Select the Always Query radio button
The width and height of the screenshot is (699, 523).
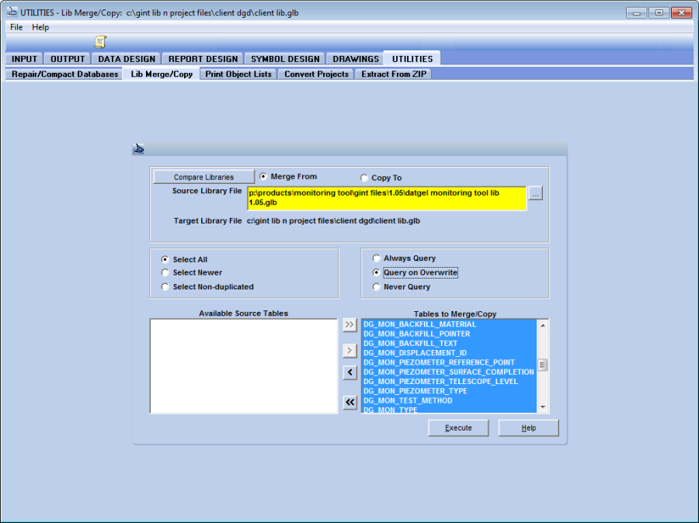[377, 258]
